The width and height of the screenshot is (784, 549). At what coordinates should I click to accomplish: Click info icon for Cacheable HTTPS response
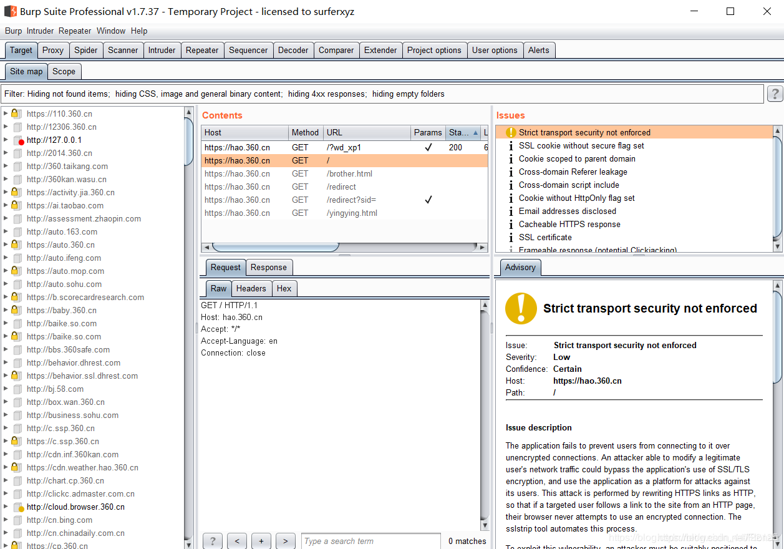point(511,224)
